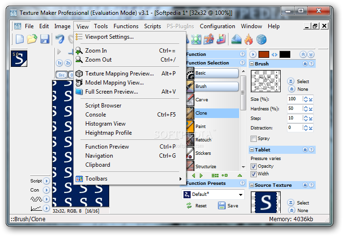Choose Viewport Settings... from View menu

pos(130,37)
